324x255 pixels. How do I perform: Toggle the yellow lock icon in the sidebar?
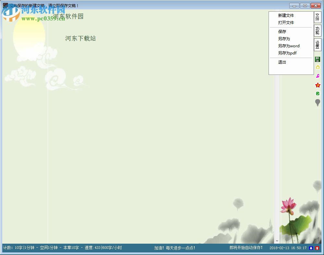coord(318,67)
